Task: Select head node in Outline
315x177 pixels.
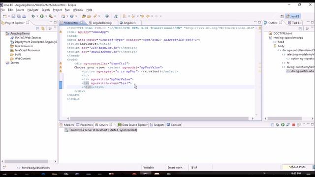Action: pyautogui.click(x=281, y=42)
